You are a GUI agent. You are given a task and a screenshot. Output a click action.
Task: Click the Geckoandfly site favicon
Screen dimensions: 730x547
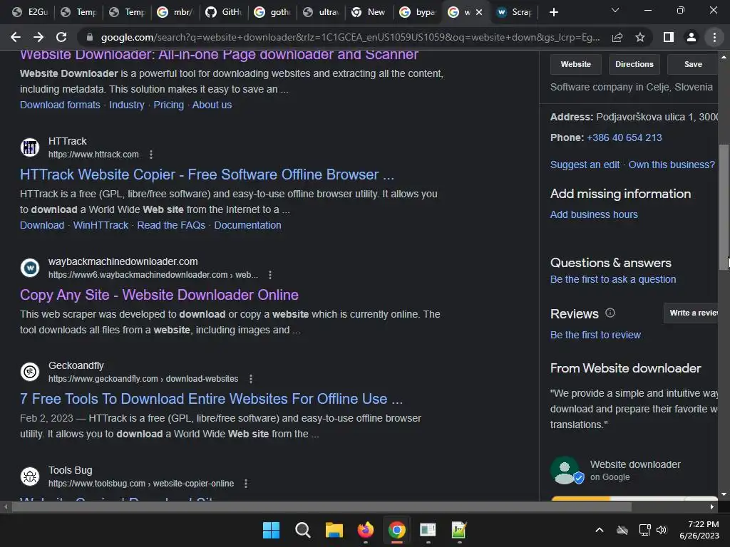[30, 372]
